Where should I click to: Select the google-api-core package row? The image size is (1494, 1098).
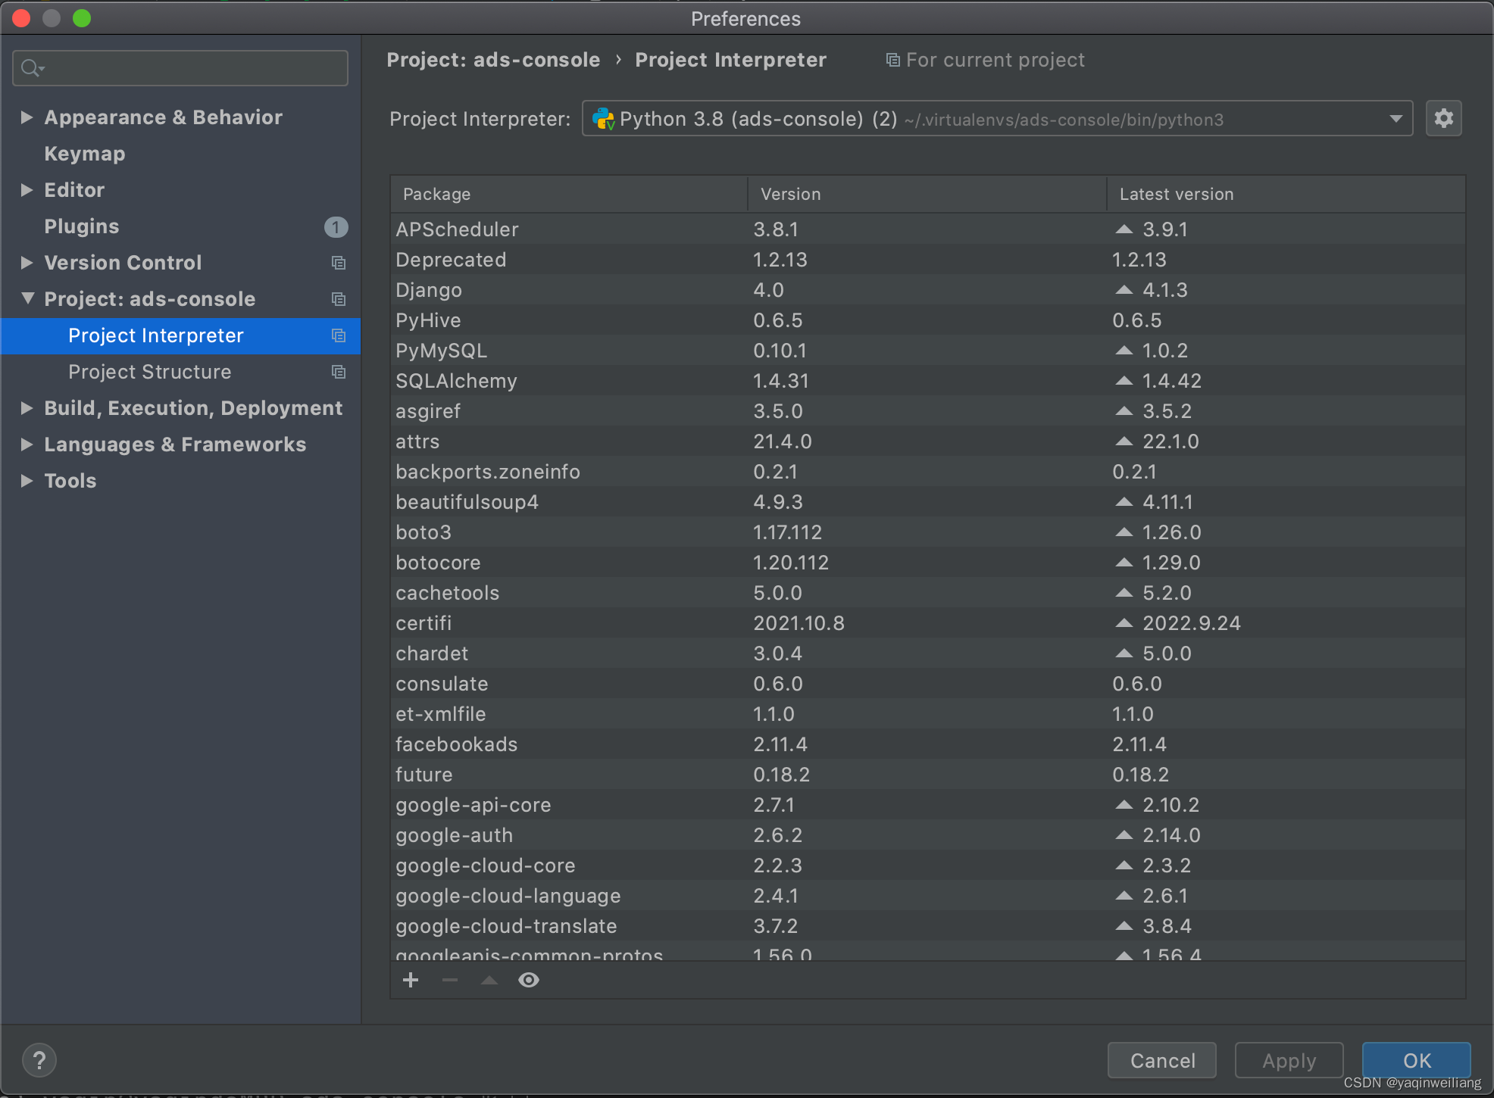928,805
